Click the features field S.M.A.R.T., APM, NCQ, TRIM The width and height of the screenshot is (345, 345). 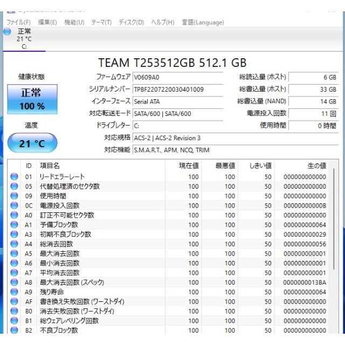236,150
